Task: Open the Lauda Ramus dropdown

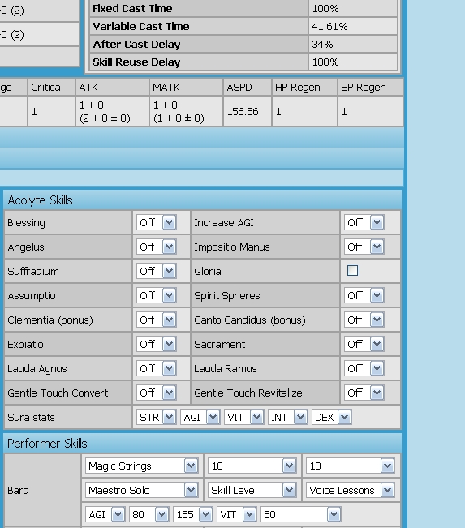Action: (364, 368)
